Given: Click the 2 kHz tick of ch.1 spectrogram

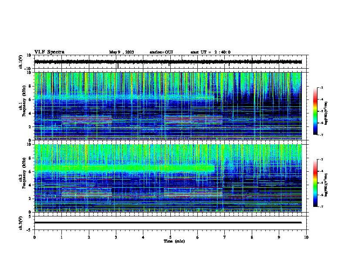Looking at the screenshot, I should tap(30, 127).
